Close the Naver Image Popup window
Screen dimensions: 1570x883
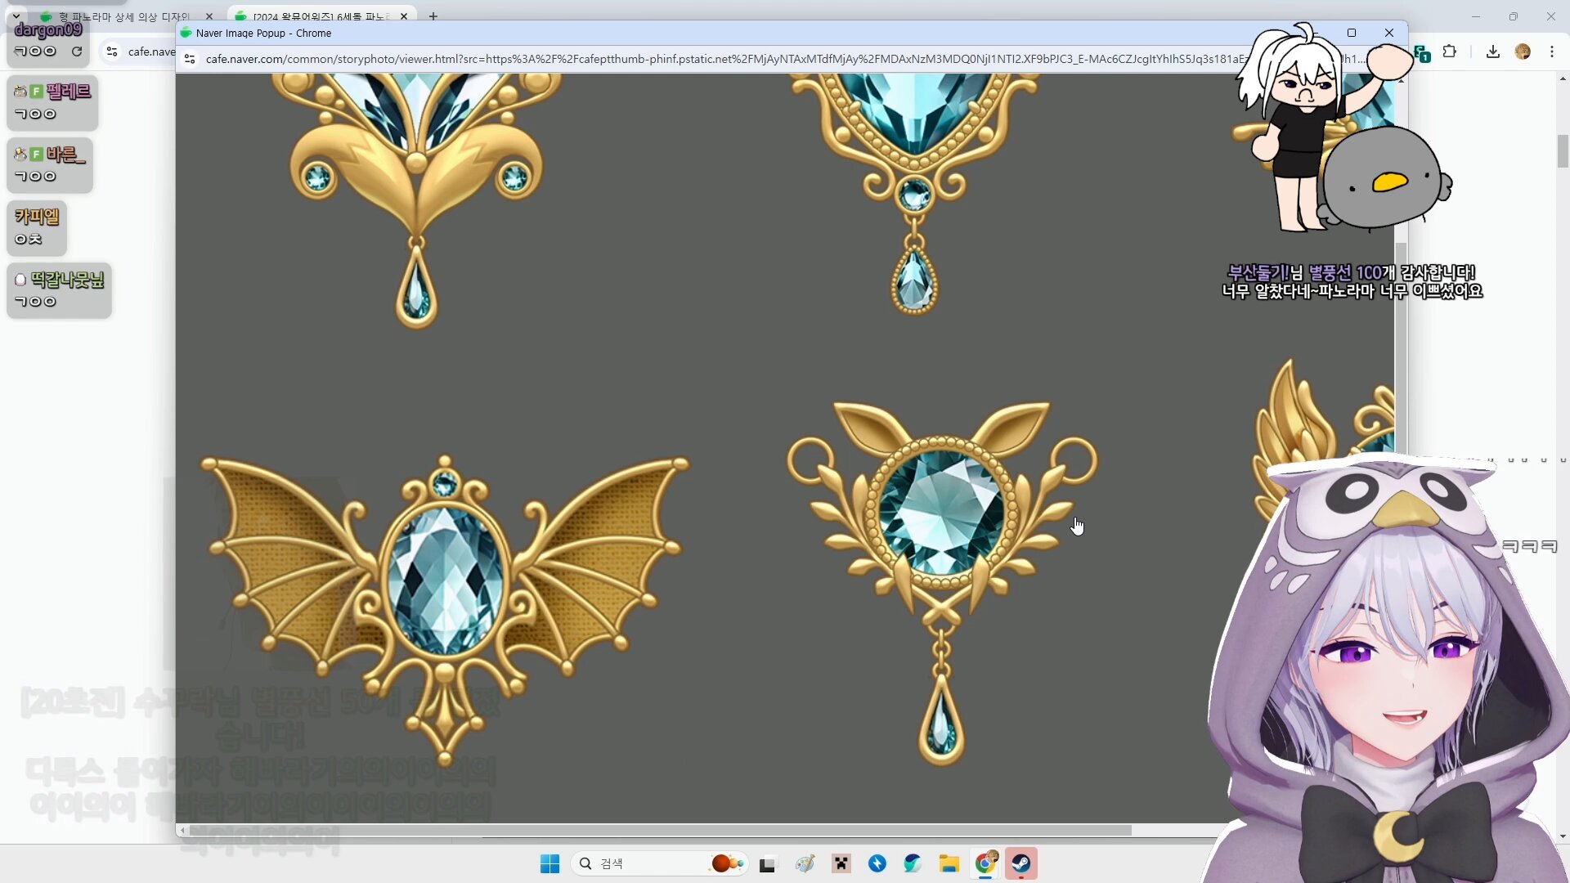coord(1389,33)
